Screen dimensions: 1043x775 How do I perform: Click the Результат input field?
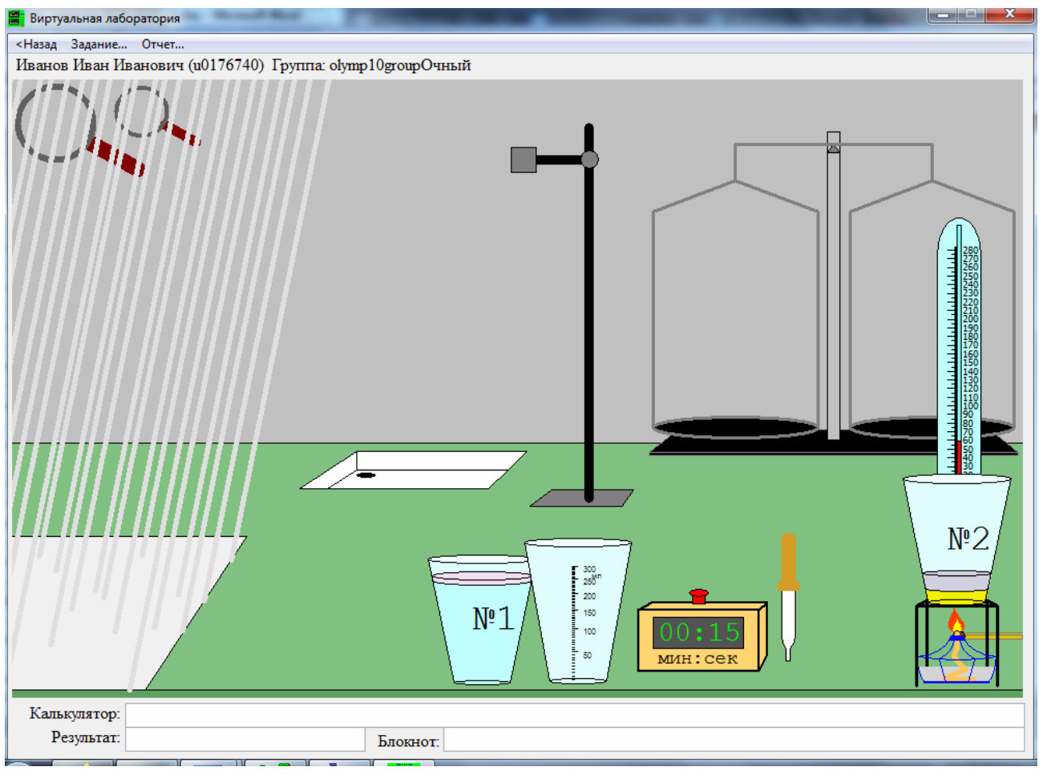[x=245, y=739]
